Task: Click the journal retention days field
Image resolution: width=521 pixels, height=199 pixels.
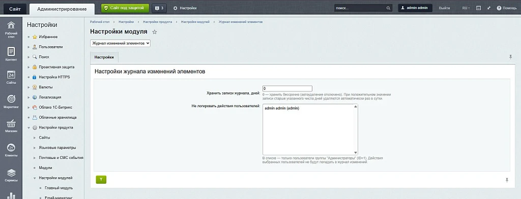Action: coord(287,88)
